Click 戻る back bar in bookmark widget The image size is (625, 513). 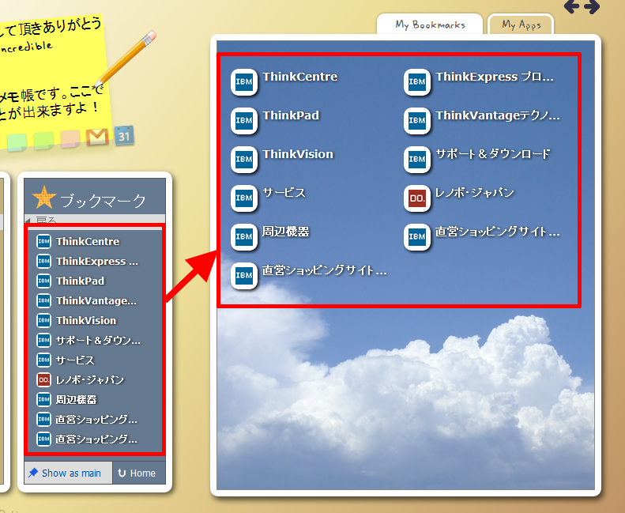[x=95, y=219]
